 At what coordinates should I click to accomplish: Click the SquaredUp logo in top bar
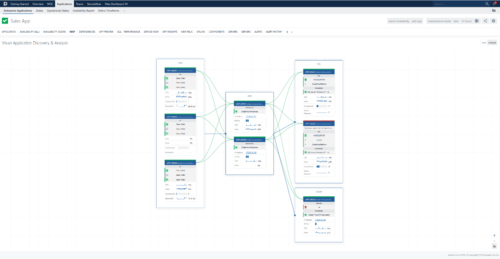tap(5, 4)
